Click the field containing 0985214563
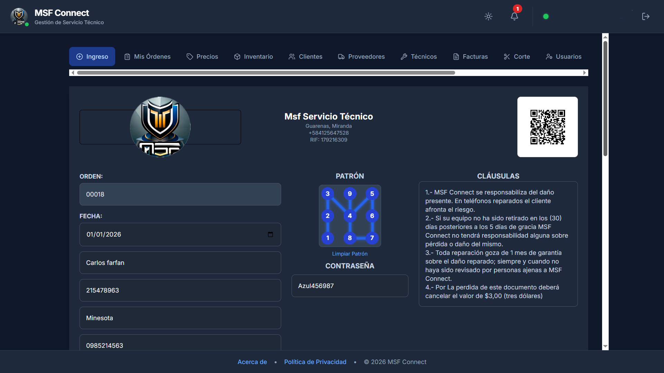664x373 pixels. tap(180, 343)
